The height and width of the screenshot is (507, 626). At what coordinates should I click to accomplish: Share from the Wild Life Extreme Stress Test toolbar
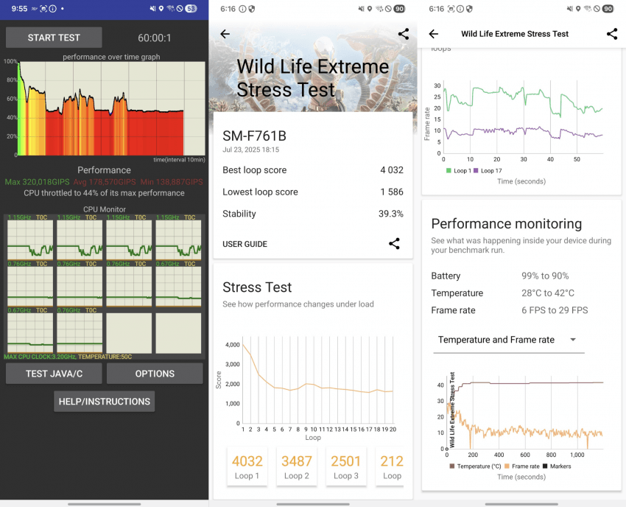click(611, 34)
